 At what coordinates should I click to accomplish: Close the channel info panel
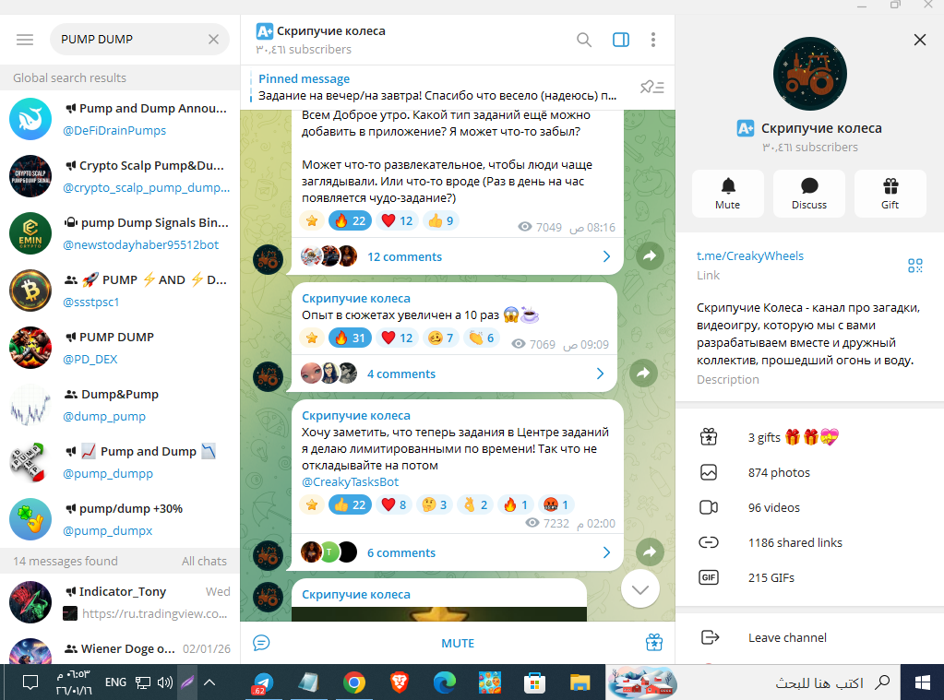click(919, 40)
